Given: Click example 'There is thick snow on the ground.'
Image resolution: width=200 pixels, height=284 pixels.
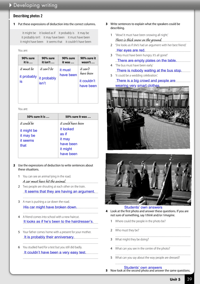Looking at the screenshot, I should pyautogui.click(x=139, y=40).
